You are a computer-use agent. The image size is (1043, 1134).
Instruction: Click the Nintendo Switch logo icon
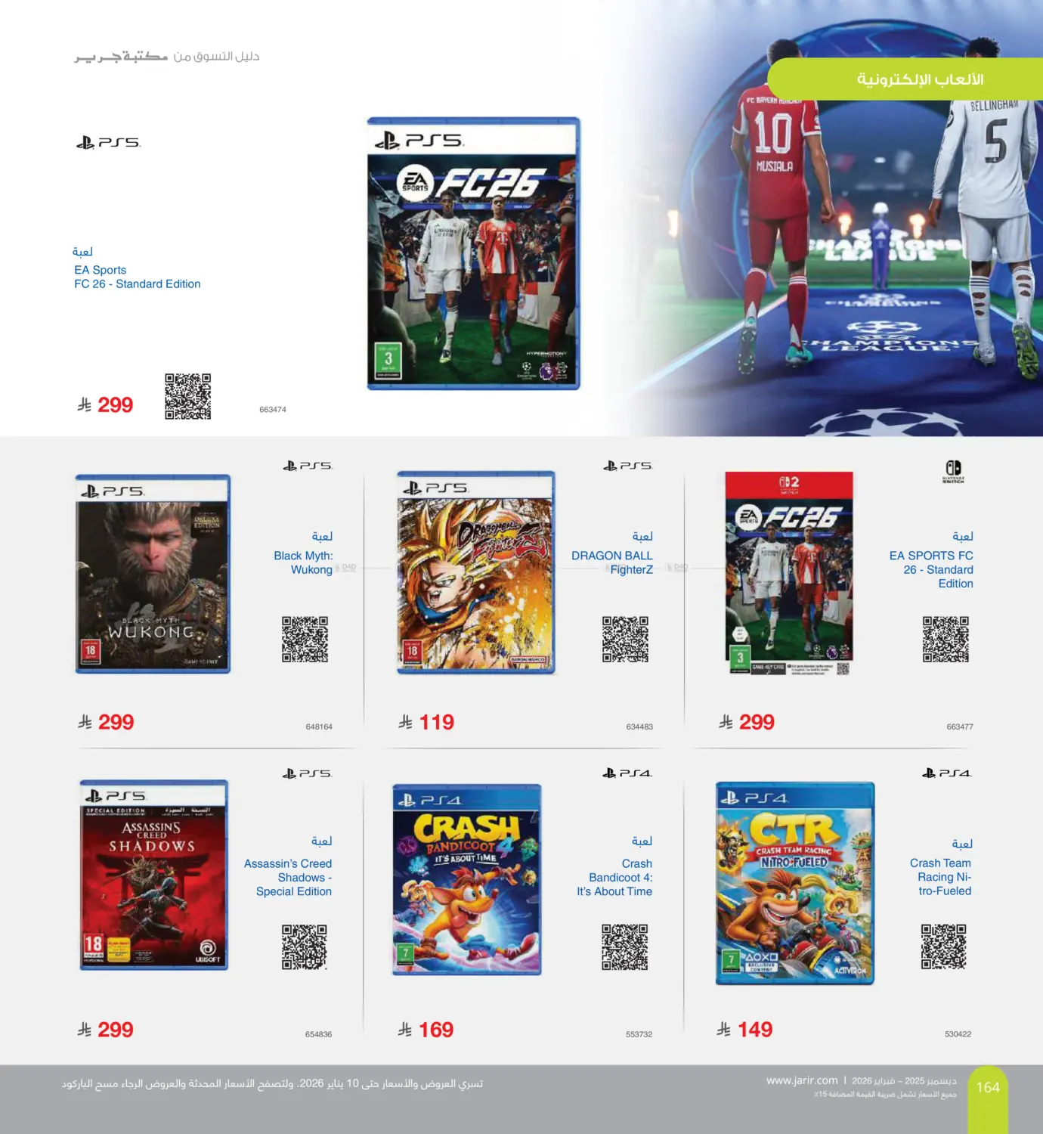point(953,471)
